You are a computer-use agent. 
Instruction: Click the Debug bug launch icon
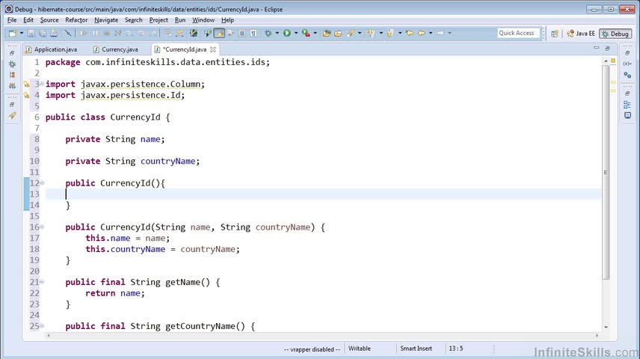point(268,33)
